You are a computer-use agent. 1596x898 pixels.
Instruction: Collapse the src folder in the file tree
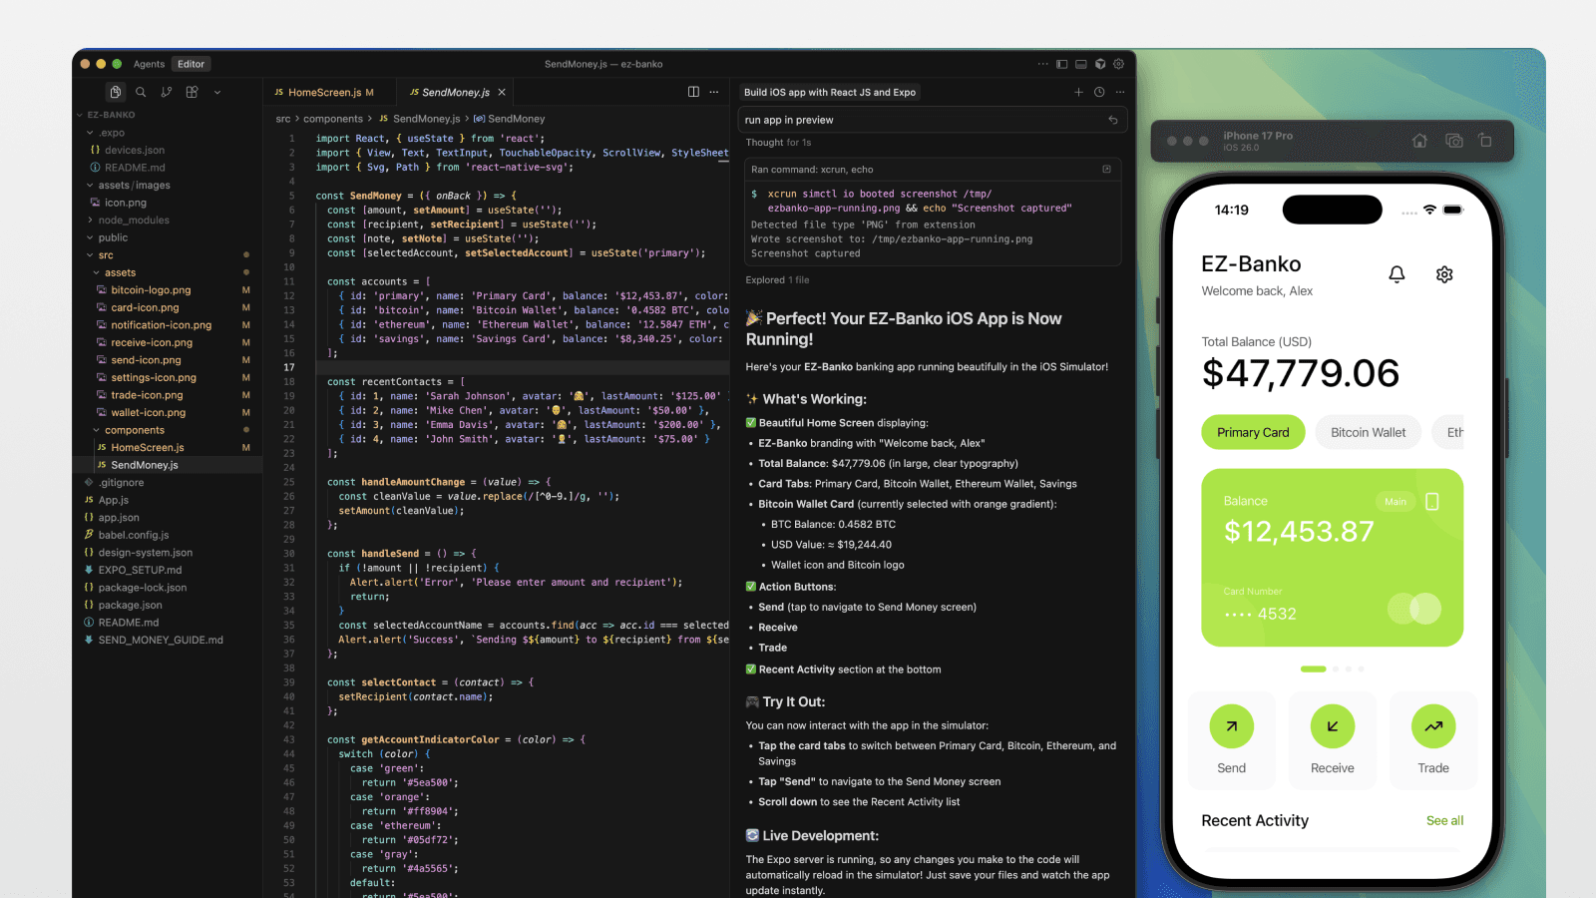(106, 254)
